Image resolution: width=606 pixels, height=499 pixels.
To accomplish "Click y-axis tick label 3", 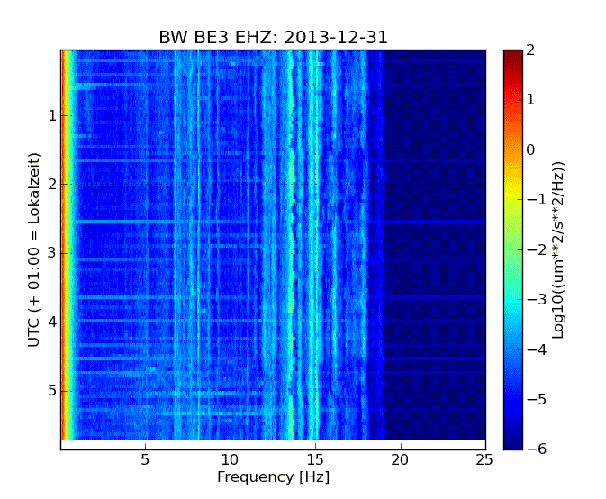I will point(52,253).
